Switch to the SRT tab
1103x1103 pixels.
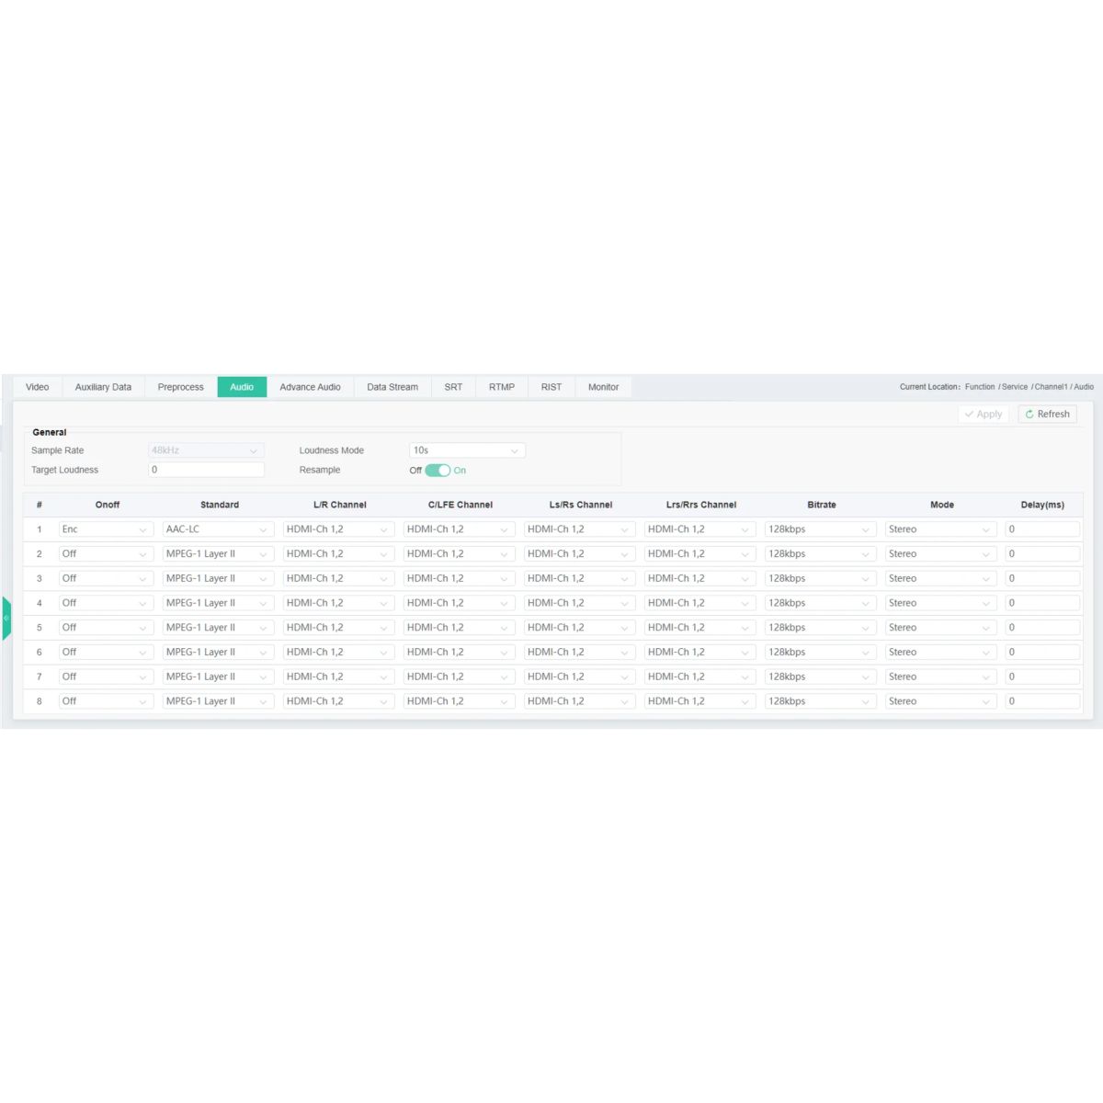coord(453,387)
